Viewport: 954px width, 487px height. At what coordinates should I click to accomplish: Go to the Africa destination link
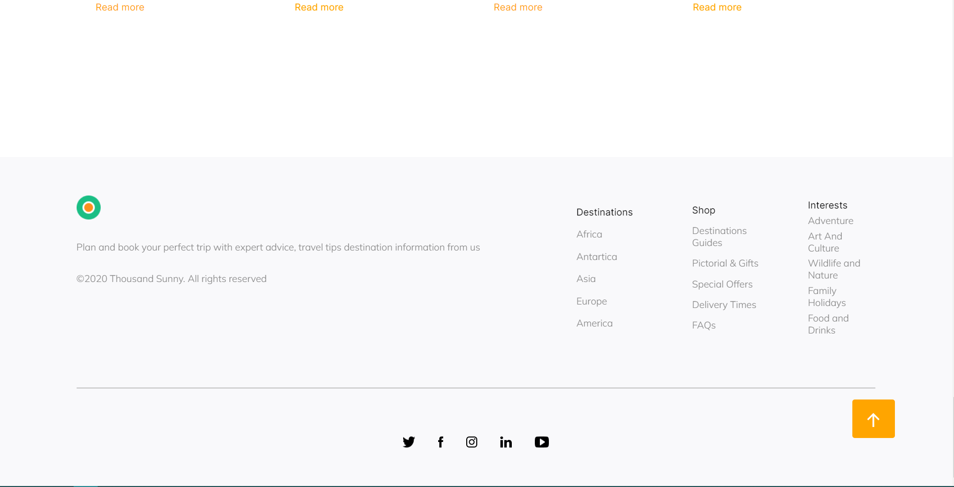(x=589, y=234)
